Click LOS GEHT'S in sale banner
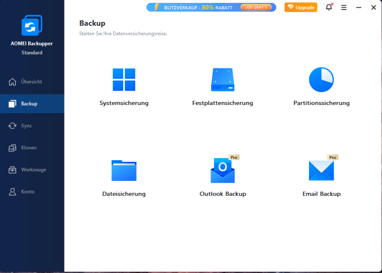The height and width of the screenshot is (273, 382). [256, 7]
